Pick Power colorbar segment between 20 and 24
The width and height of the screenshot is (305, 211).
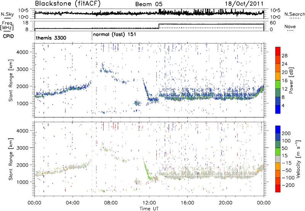[278, 68]
